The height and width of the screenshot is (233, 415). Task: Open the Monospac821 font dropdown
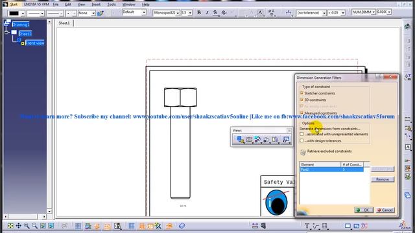178,13
